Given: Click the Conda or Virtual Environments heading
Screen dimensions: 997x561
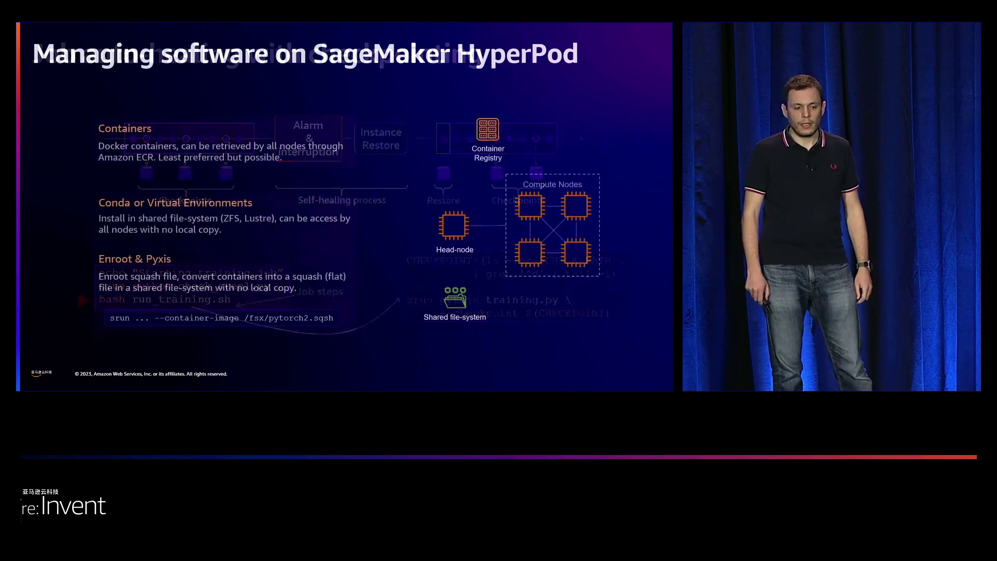Looking at the screenshot, I should tap(175, 203).
